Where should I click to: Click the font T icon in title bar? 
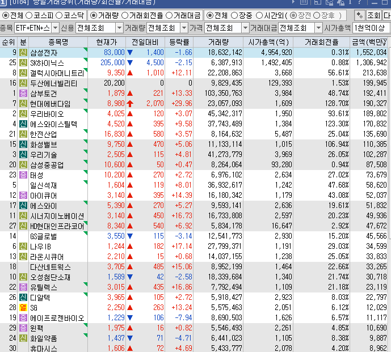(x=350, y=2)
